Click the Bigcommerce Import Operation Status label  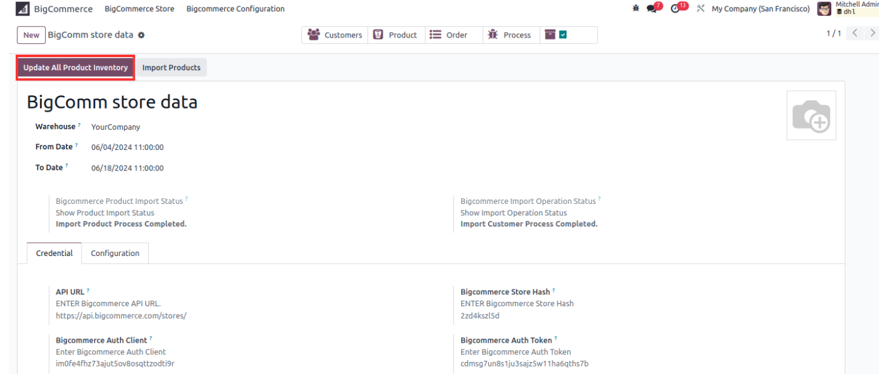[528, 201]
